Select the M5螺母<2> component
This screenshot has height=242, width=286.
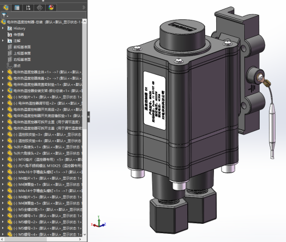coord(47,222)
